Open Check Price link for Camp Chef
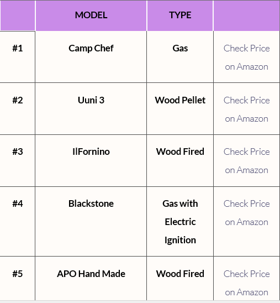The width and height of the screenshot is (280, 303). (x=246, y=58)
